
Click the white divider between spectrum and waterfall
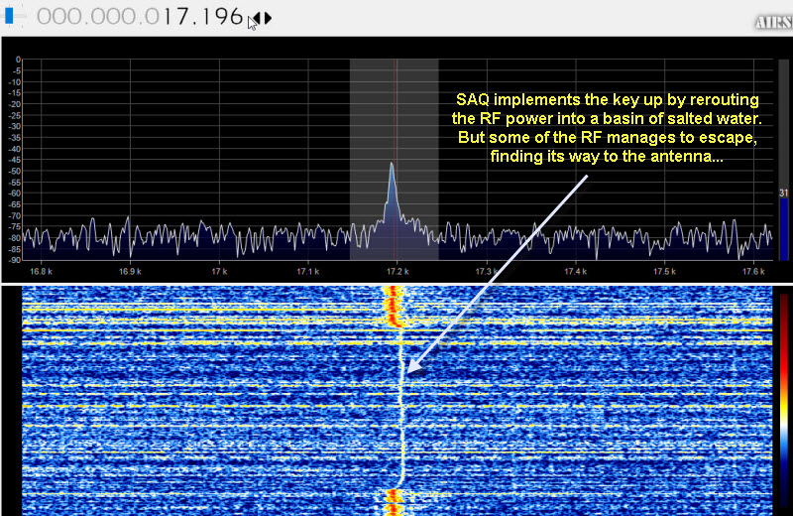396,282
